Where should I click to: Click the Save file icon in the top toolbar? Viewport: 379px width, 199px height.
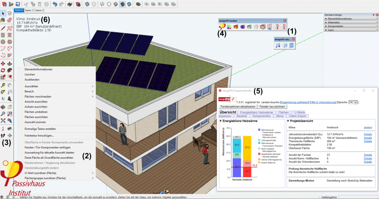pos(18,4)
